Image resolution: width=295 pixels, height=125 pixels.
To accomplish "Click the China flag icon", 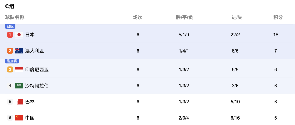I will coord(19,118).
